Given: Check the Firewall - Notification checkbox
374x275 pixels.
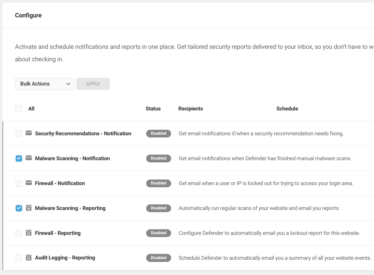Looking at the screenshot, I should pos(19,183).
